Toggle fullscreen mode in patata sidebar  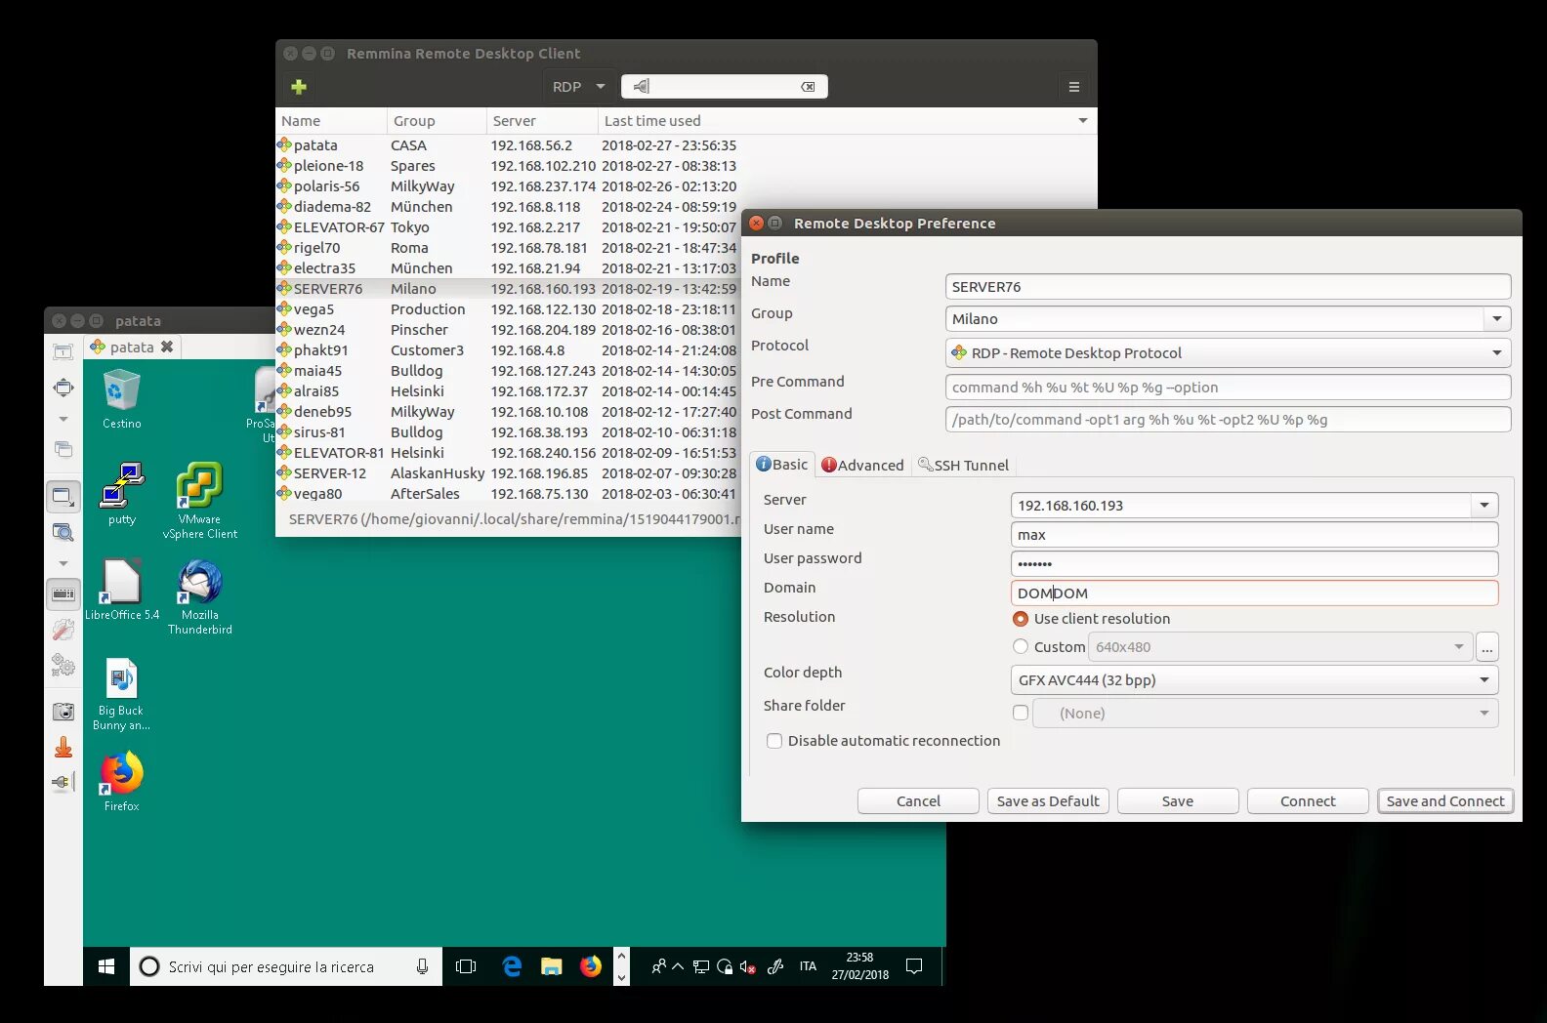[63, 388]
